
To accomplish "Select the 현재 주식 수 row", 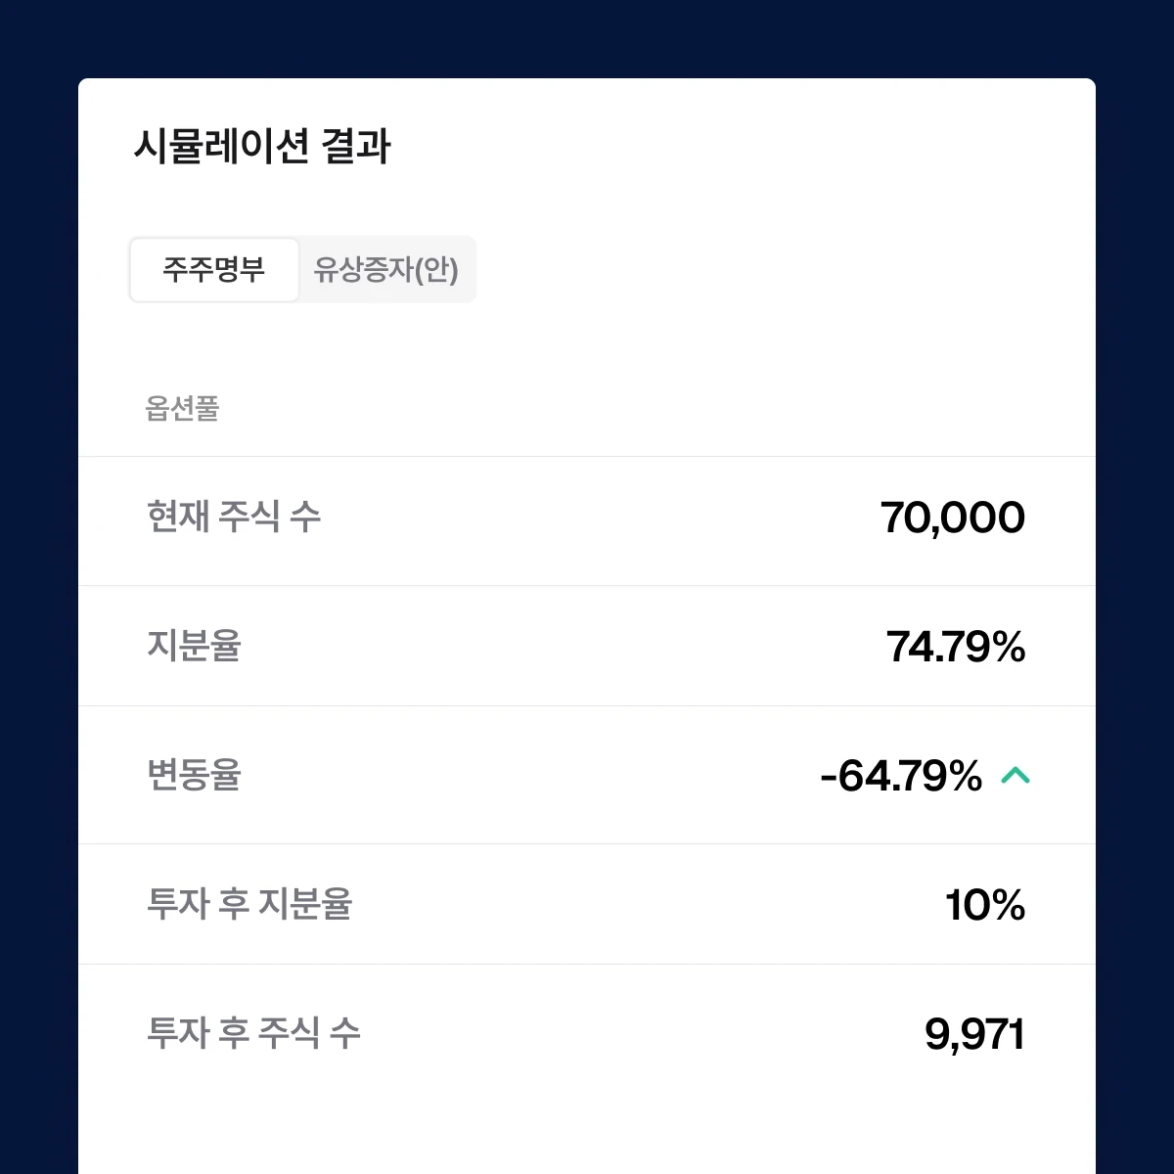I will point(587,519).
